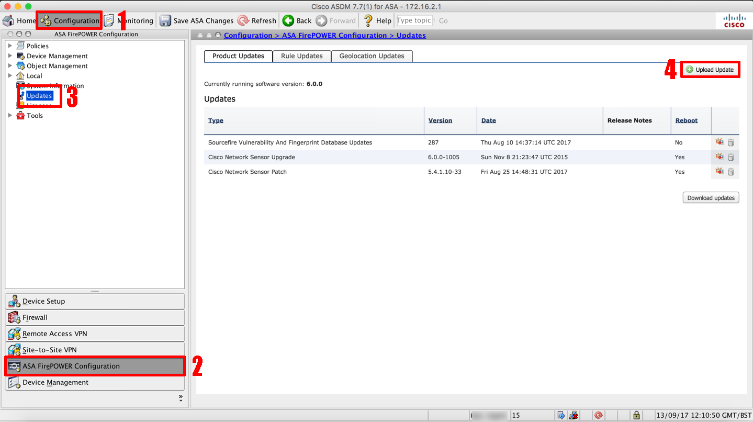Image resolution: width=753 pixels, height=422 pixels.
Task: Click the Home toolbar button
Action: (x=19, y=20)
